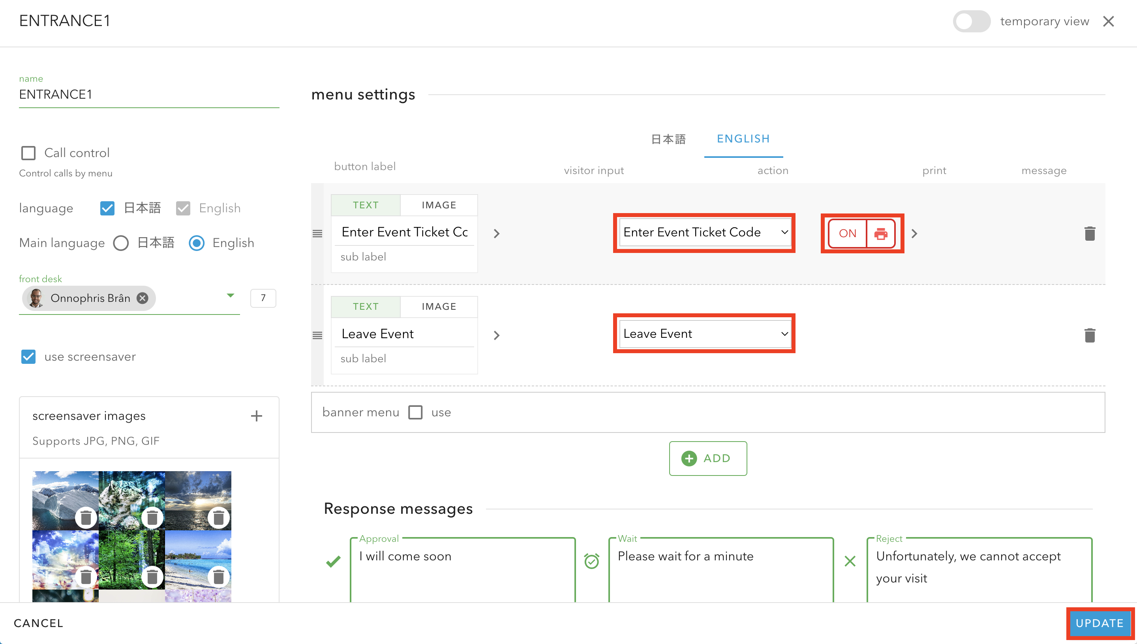Click the printer icon in print column
The height and width of the screenshot is (644, 1137).
(x=880, y=233)
